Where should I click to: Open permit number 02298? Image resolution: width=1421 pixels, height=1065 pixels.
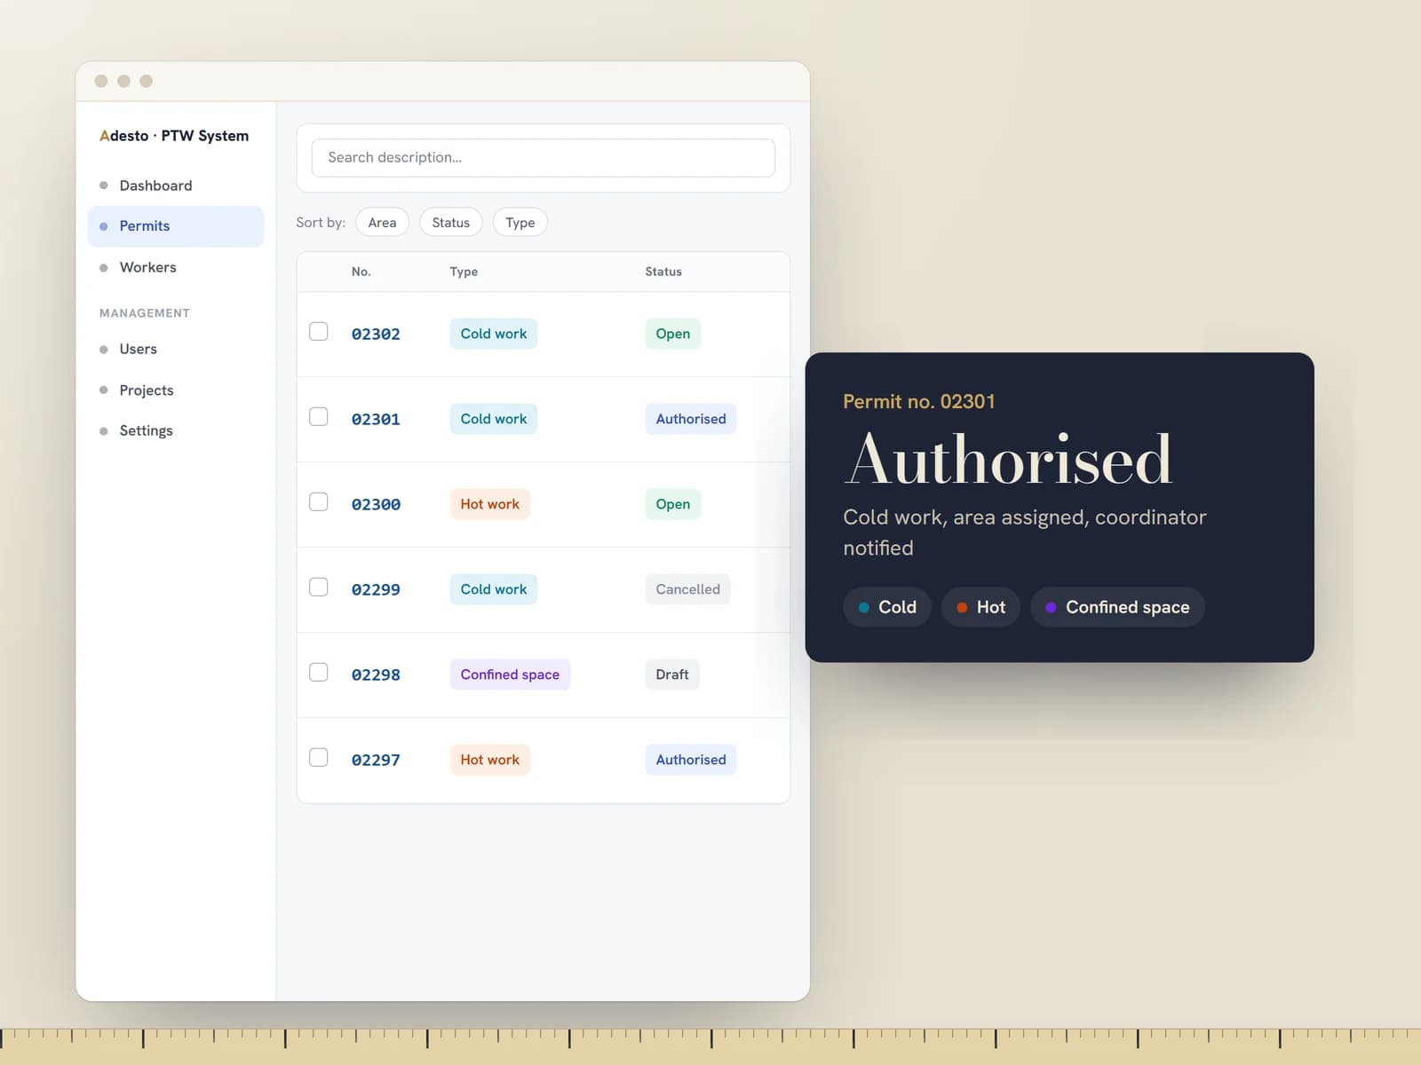pyautogui.click(x=376, y=675)
